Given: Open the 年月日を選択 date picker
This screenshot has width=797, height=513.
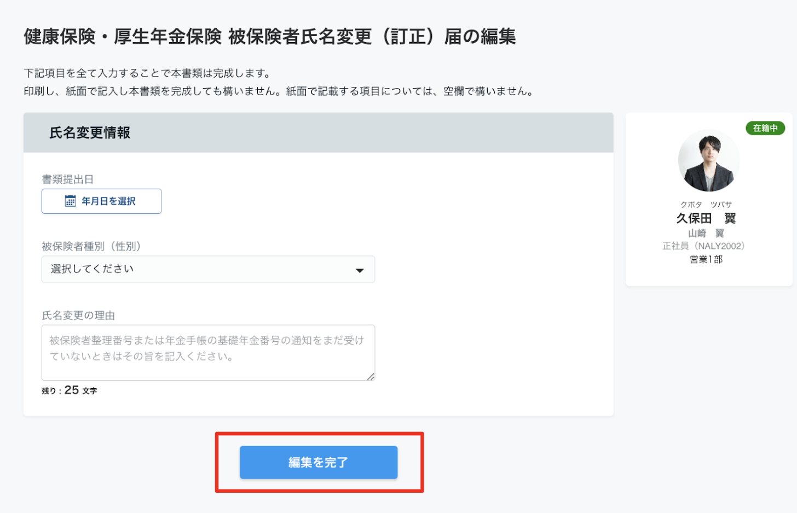Looking at the screenshot, I should (x=101, y=201).
